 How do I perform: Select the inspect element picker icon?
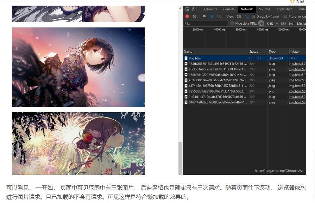tap(187, 9)
